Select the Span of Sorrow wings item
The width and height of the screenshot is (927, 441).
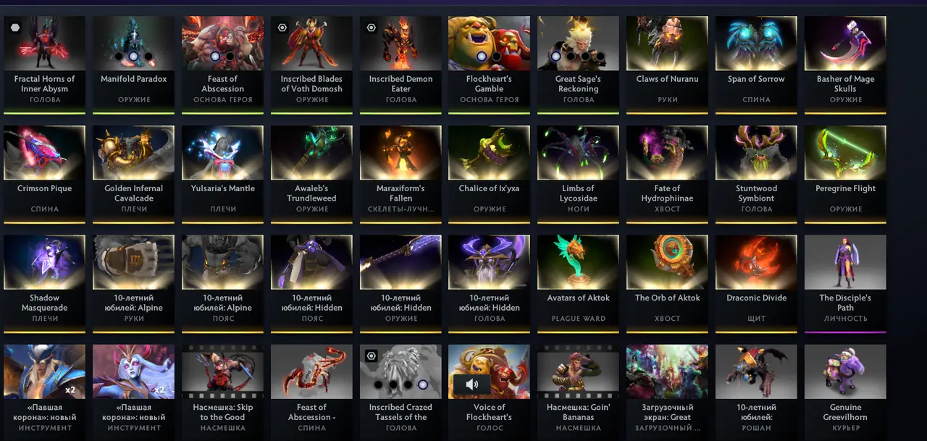point(756,64)
